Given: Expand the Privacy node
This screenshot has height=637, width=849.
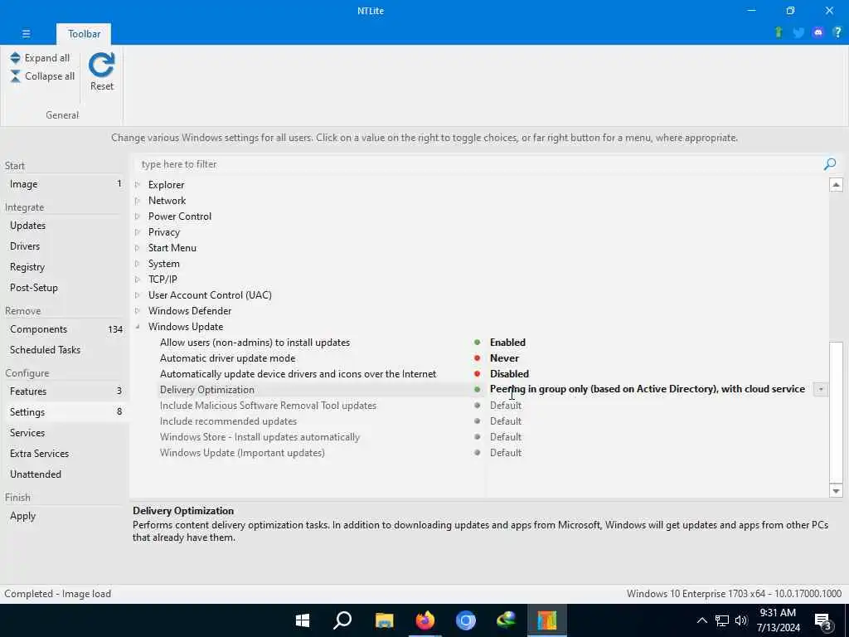Looking at the screenshot, I should pyautogui.click(x=138, y=232).
